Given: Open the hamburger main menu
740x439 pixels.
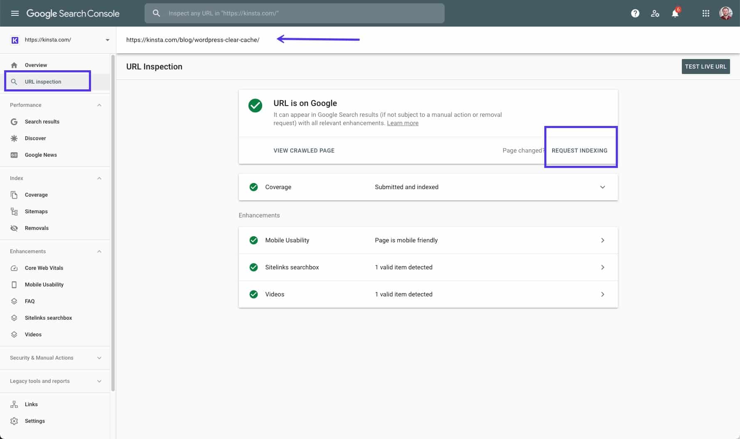Looking at the screenshot, I should point(15,13).
